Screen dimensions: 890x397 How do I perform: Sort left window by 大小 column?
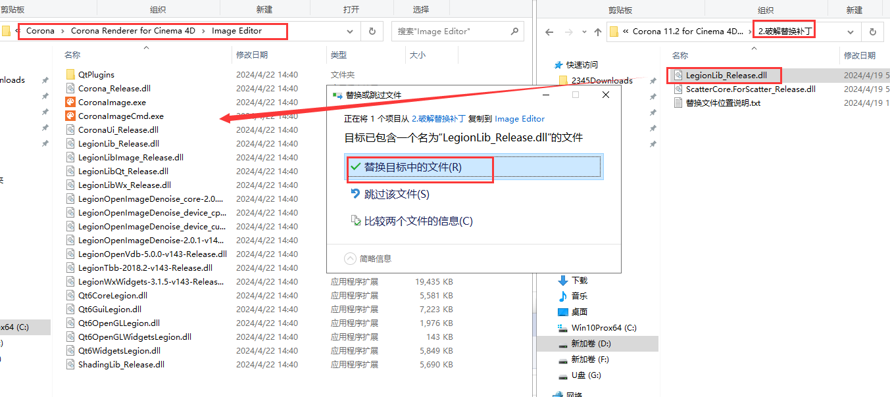point(417,55)
